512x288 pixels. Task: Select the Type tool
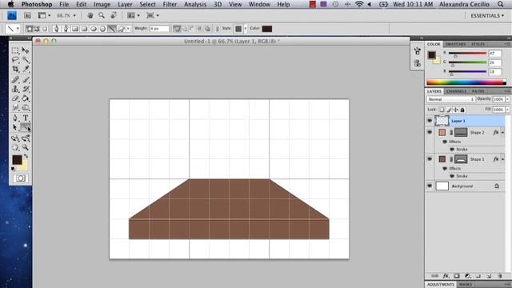26,118
